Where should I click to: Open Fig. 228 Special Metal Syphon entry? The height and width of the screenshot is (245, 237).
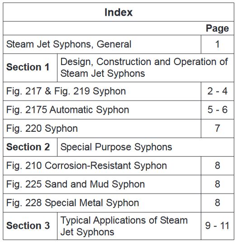(72, 203)
